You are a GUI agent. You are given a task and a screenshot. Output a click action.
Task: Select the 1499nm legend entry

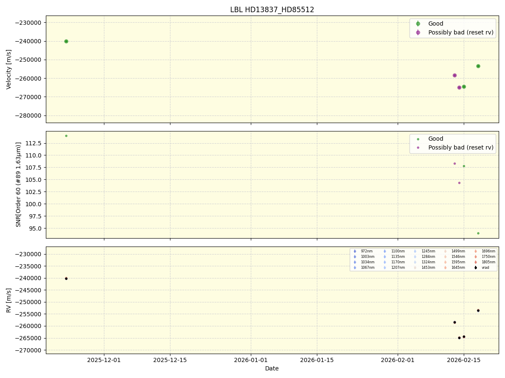(458, 251)
